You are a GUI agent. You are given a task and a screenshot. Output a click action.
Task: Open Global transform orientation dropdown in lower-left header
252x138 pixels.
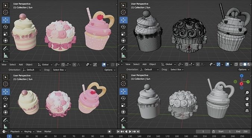pyautogui.click(x=45, y=65)
